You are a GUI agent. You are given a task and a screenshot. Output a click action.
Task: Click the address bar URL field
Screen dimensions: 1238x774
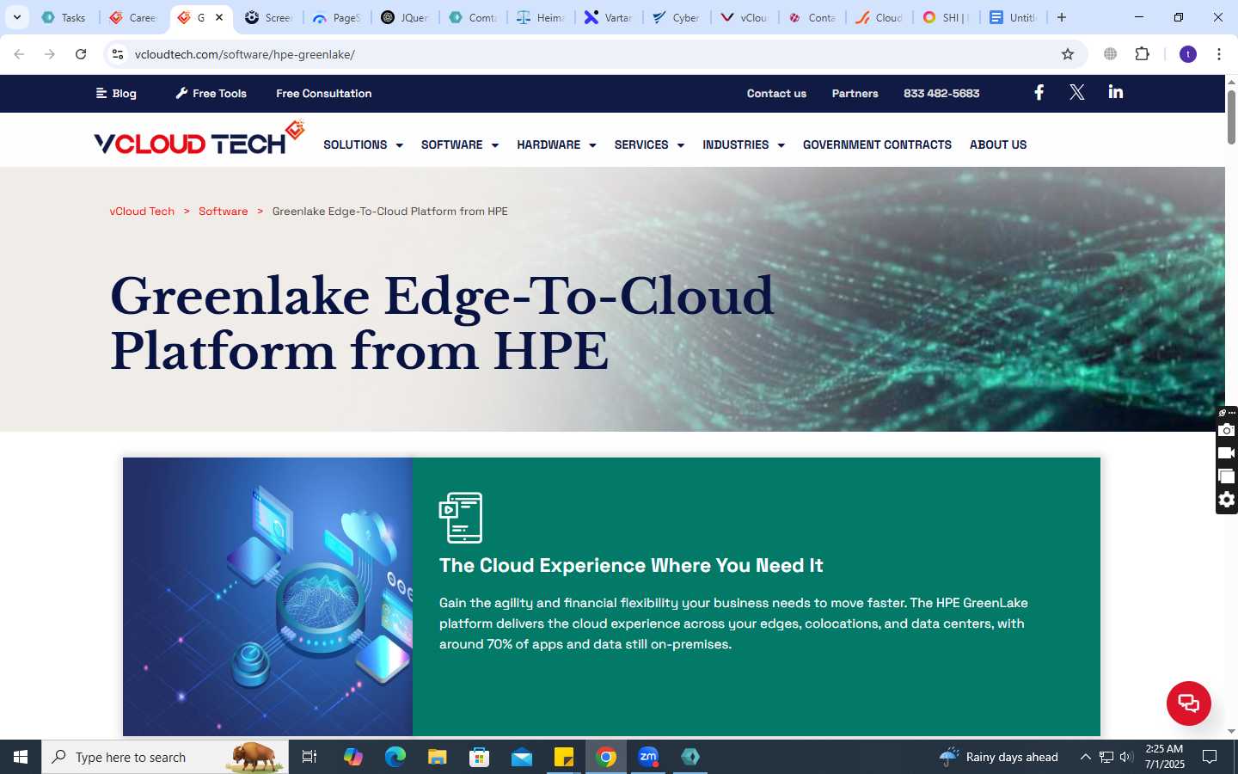coord(593,54)
